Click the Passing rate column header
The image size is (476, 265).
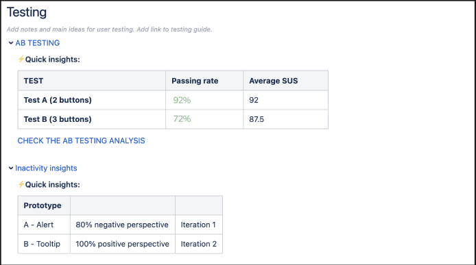click(204, 81)
